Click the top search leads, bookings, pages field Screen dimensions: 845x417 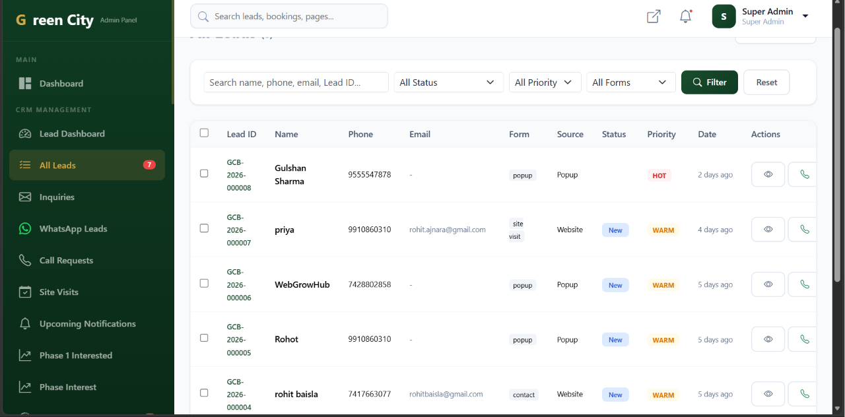(289, 16)
